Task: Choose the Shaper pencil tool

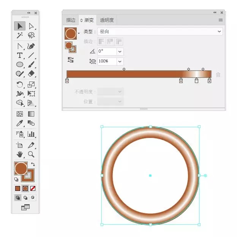Action: [20, 74]
